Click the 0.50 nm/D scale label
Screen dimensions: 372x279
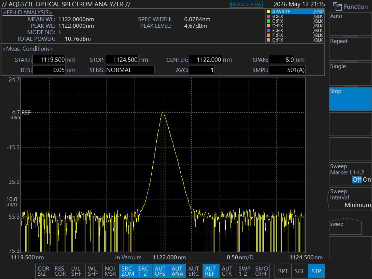[240, 257]
